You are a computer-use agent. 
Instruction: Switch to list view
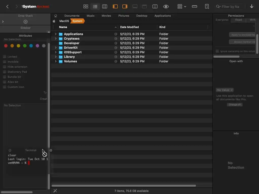pyautogui.click(x=95, y=7)
